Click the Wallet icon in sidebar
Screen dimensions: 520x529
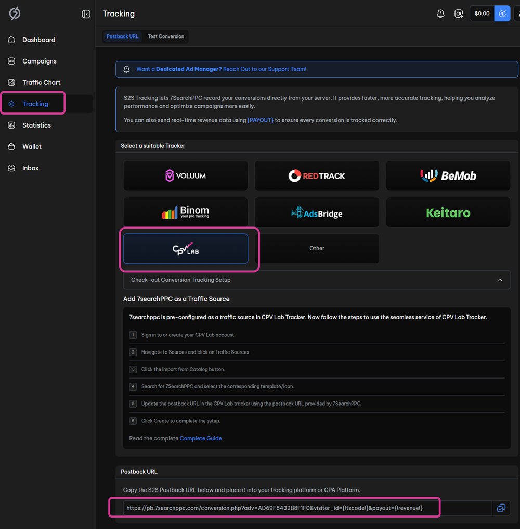point(11,146)
